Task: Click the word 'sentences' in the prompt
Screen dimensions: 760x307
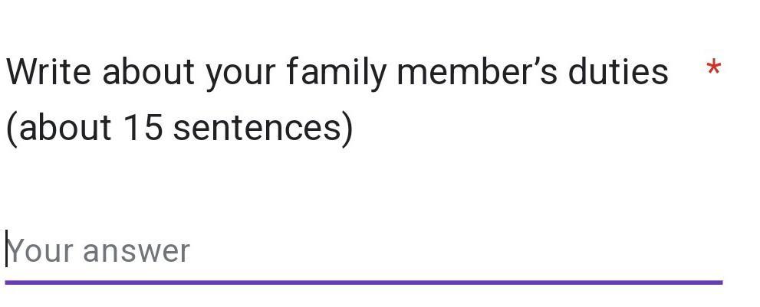Action: point(256,127)
